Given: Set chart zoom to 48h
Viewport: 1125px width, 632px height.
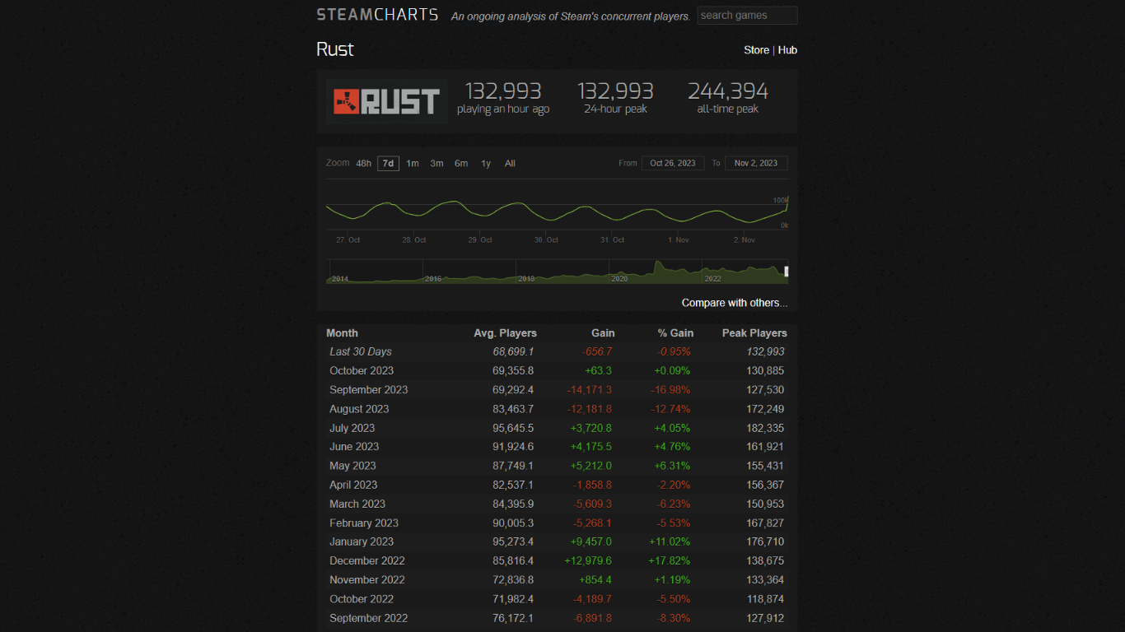Looking at the screenshot, I should coord(364,164).
